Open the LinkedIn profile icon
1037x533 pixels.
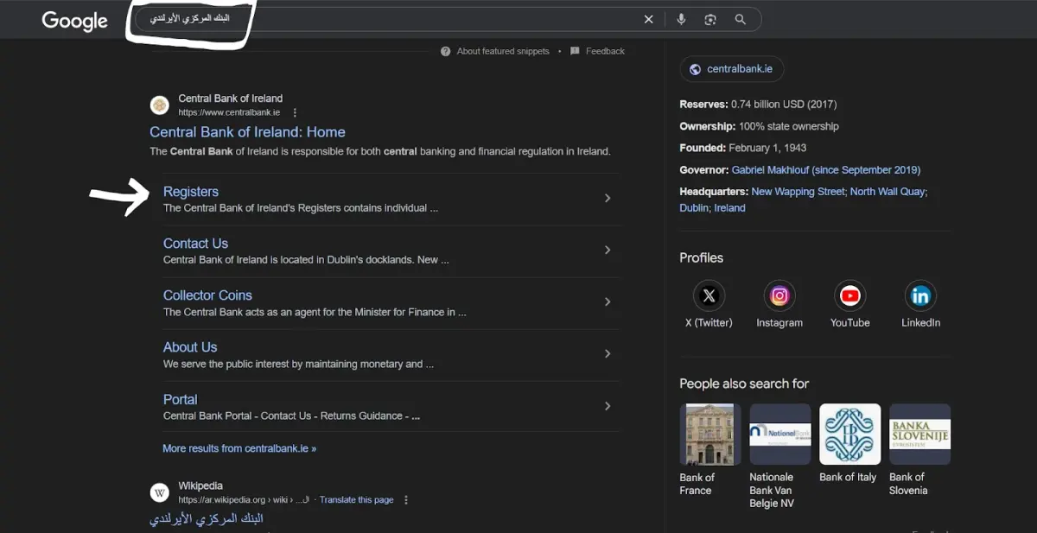coord(920,296)
